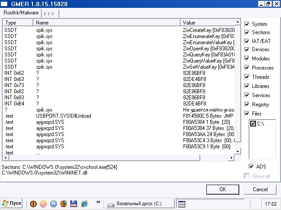Select the ZwOpenKey SSDT row
281x210 pixels.
tap(119, 49)
